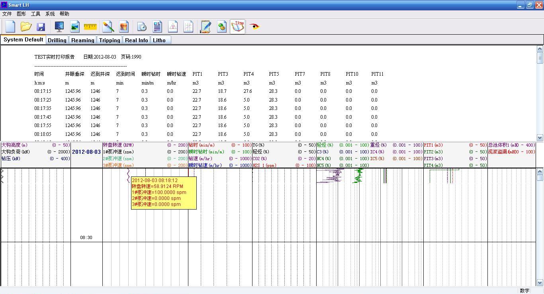Open the 帮助 menu
The width and height of the screenshot is (544, 294).
pos(64,14)
